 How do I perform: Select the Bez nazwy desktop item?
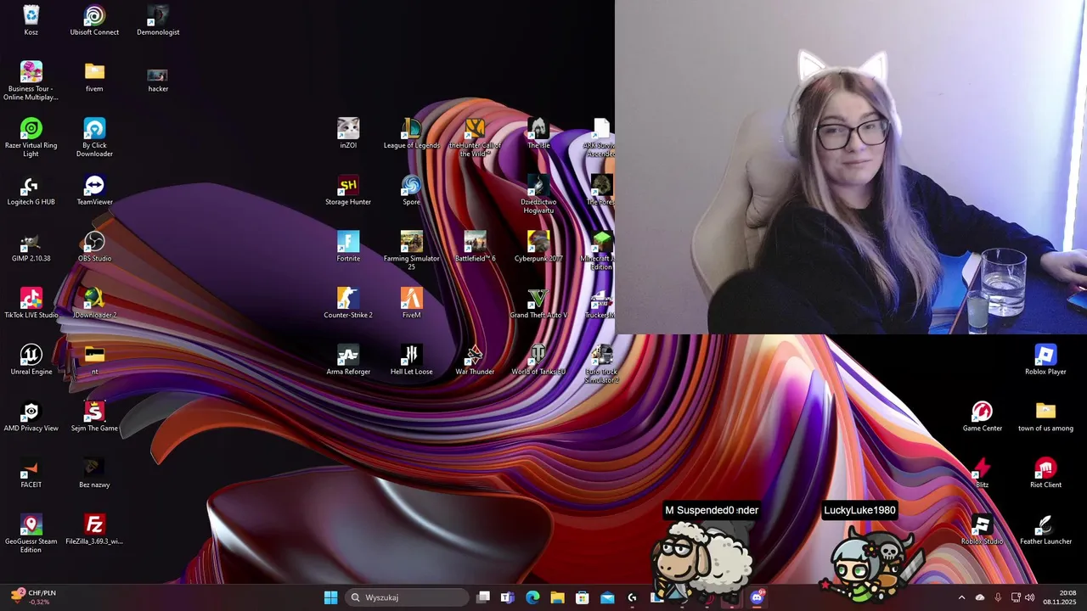coord(94,473)
